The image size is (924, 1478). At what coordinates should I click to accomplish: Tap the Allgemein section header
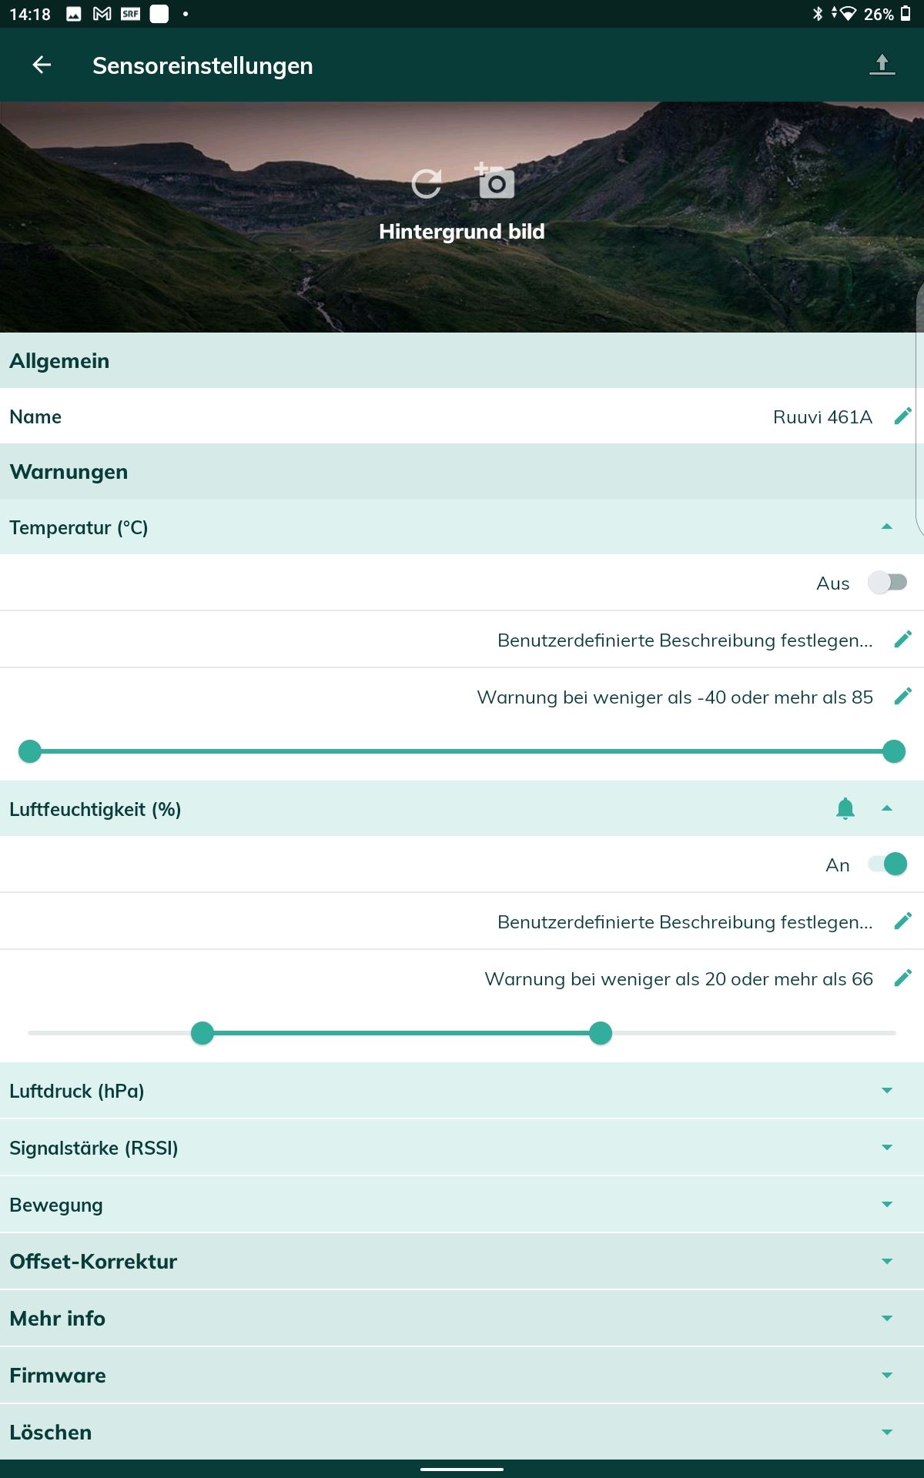(462, 360)
